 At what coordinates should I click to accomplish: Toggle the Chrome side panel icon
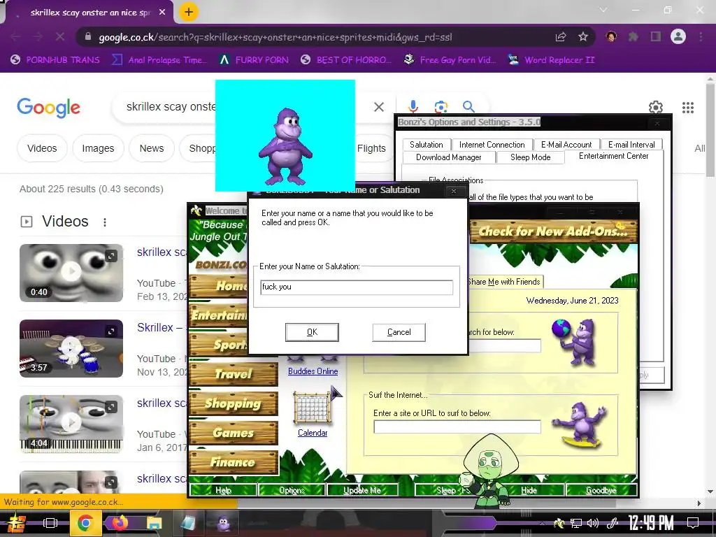click(656, 37)
